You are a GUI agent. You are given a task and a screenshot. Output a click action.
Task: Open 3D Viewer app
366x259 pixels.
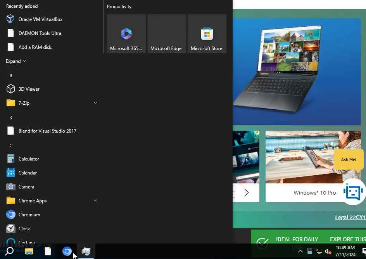[x=52, y=89]
